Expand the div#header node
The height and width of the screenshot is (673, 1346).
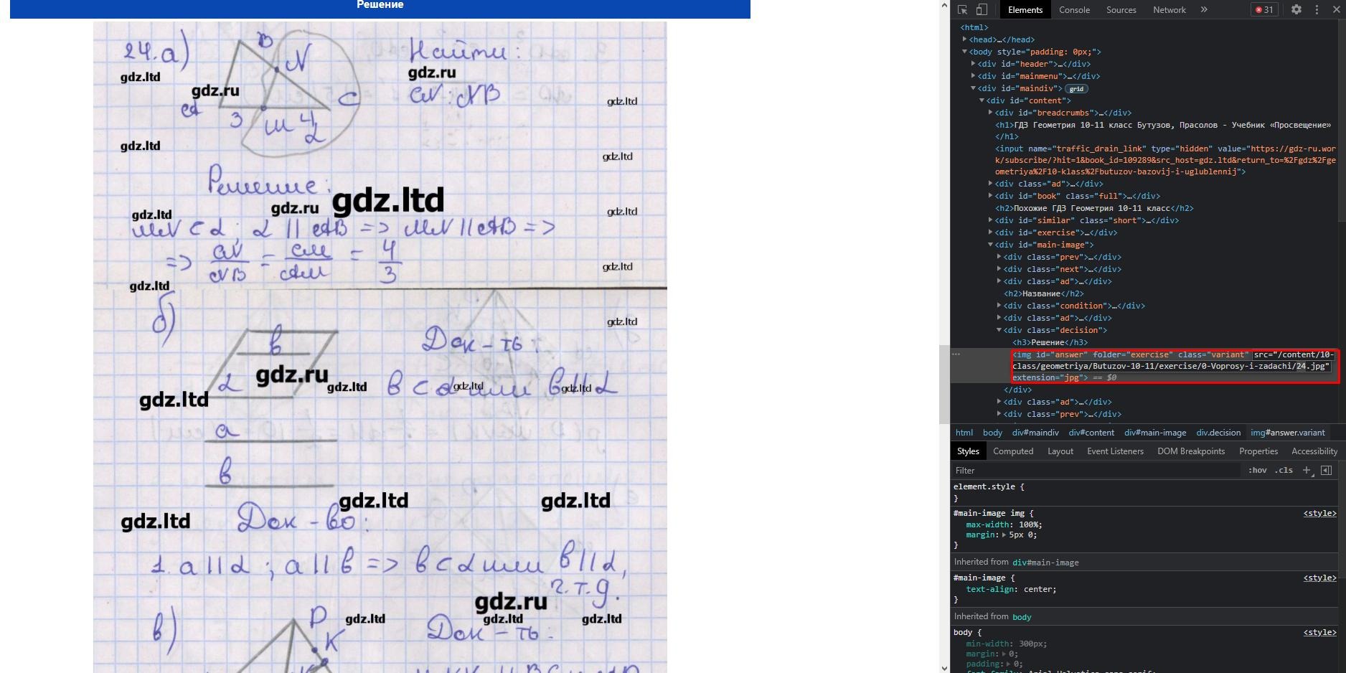(974, 64)
